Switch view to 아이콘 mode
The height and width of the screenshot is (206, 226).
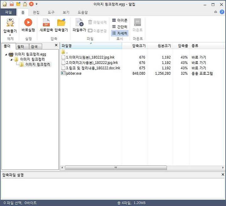pyautogui.click(x=120, y=20)
